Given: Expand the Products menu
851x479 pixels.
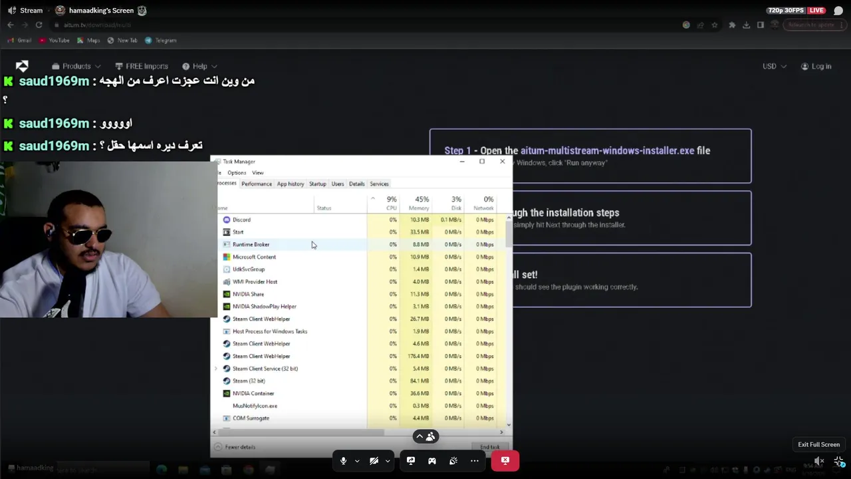Looking at the screenshot, I should tap(76, 67).
